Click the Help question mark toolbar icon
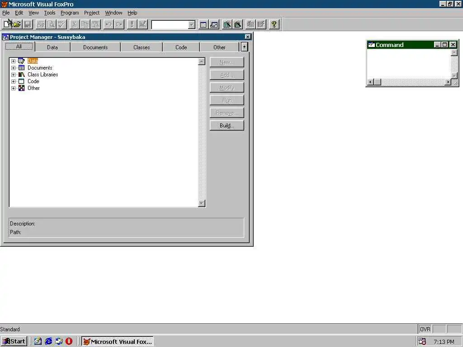This screenshot has width=463, height=347. pos(274,24)
